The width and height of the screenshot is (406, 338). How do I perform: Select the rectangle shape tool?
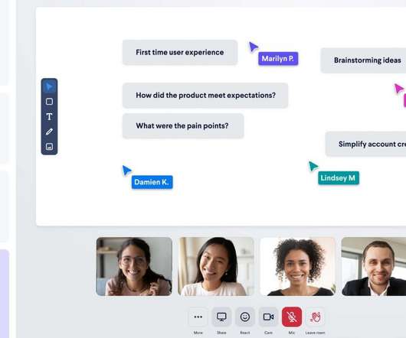[x=49, y=101]
